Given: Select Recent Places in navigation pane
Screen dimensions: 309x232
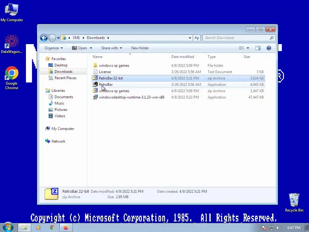Looking at the screenshot, I should [65, 78].
